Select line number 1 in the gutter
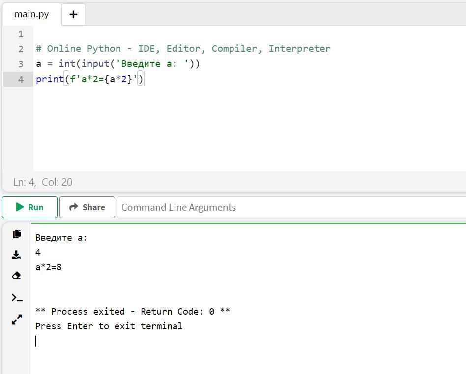The width and height of the screenshot is (466, 374). pos(21,34)
